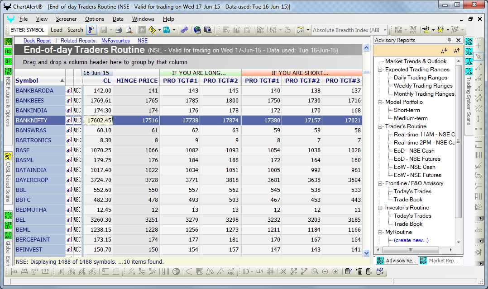Open the (create new...) link under MyRoutine
Screen dimensions: 488x289
tap(411, 240)
